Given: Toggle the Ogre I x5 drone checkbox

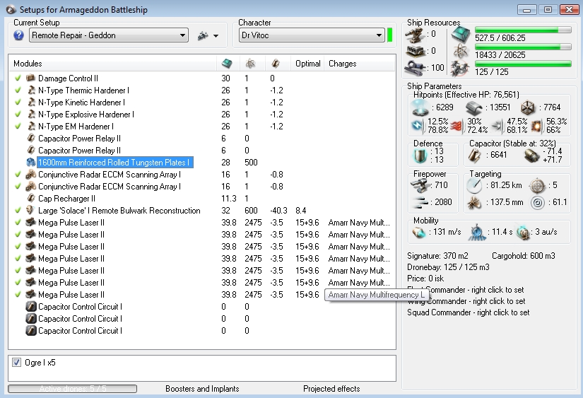Looking at the screenshot, I should coord(17,362).
